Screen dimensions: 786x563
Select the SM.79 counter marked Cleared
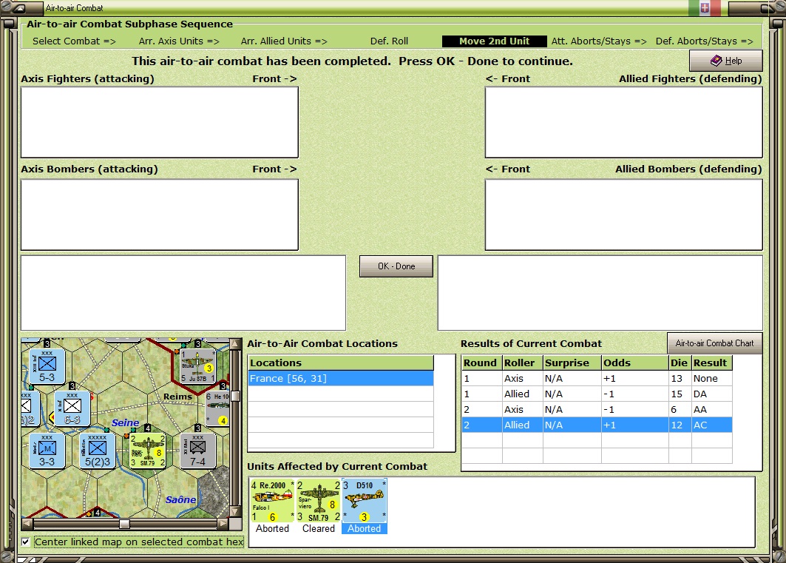(x=318, y=501)
